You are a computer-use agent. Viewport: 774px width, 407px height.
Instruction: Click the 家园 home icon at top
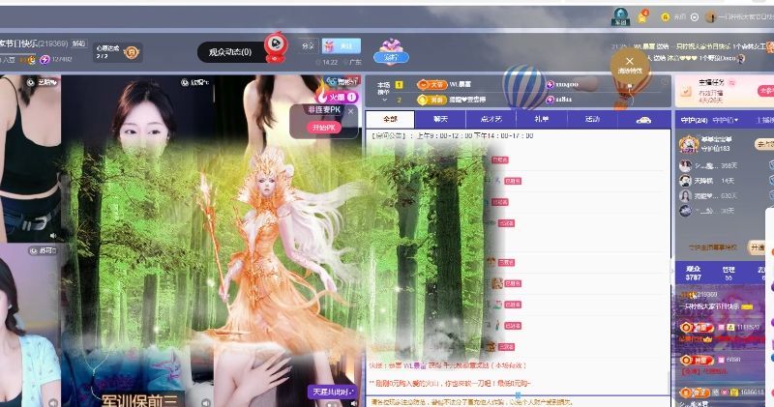tap(621, 15)
